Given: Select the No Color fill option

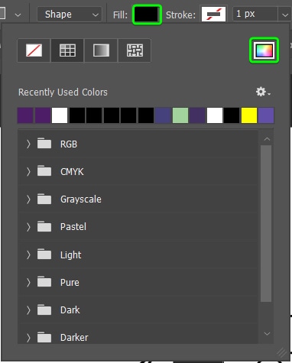Looking at the screenshot, I should 34,50.
